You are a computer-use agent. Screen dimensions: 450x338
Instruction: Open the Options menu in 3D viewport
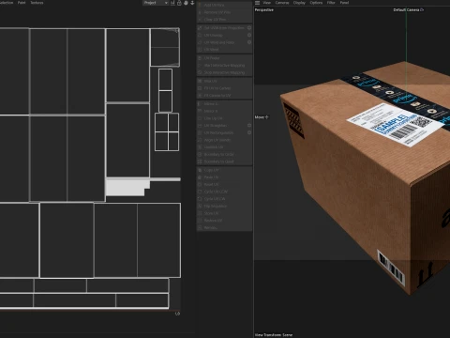(316, 3)
